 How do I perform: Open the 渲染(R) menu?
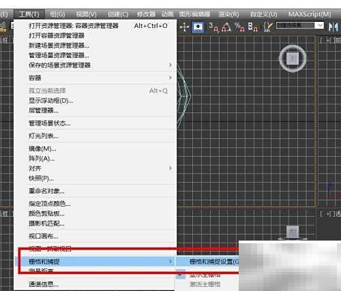coord(228,14)
